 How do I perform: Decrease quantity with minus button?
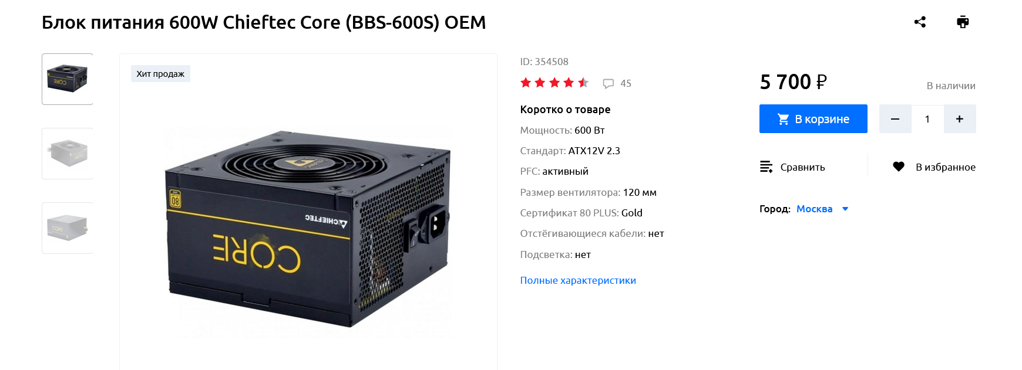[895, 119]
